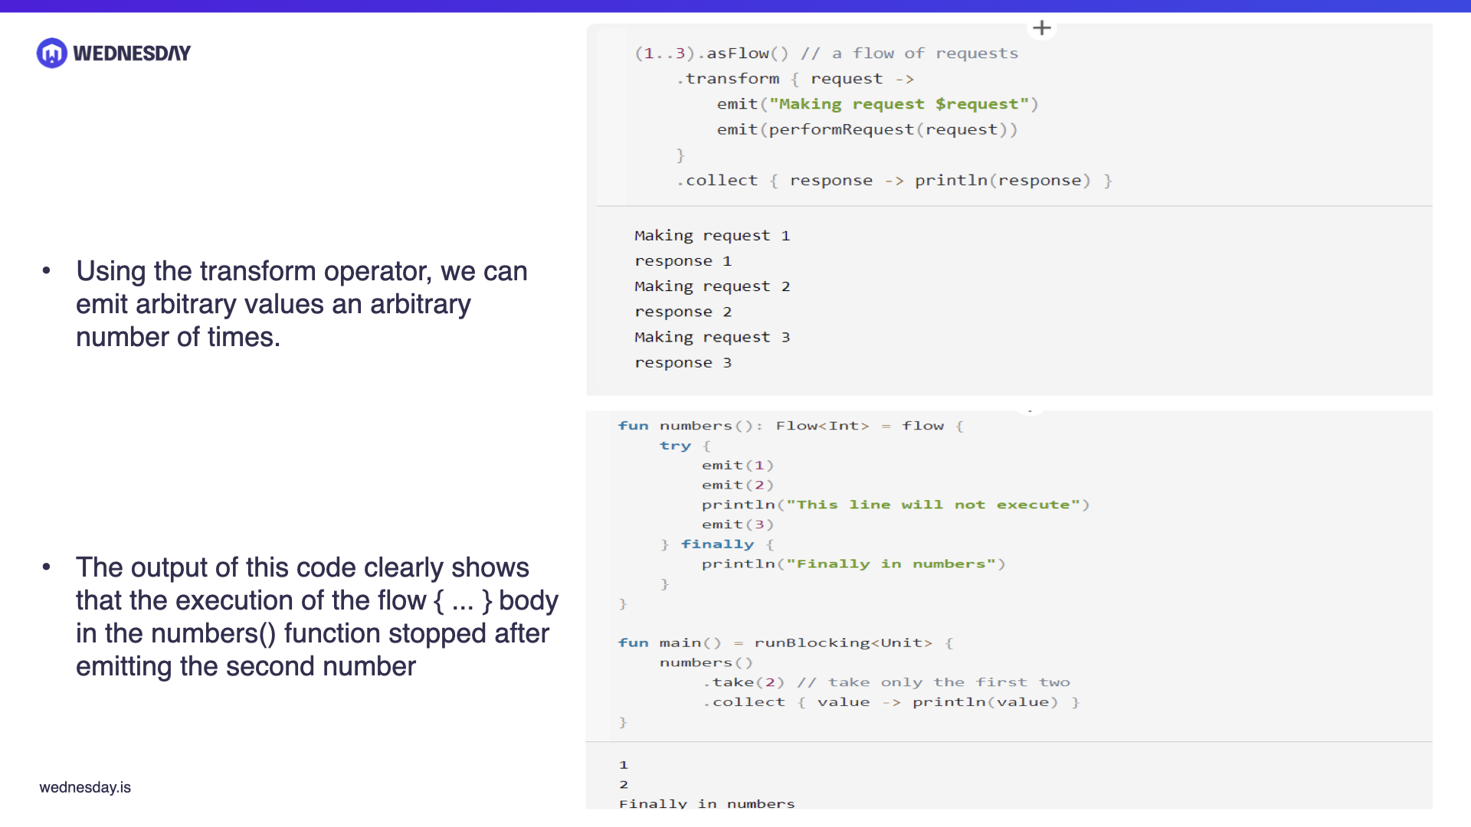Click the Wednesday logo icon
Viewport: 1471px width, 827px height.
point(52,53)
